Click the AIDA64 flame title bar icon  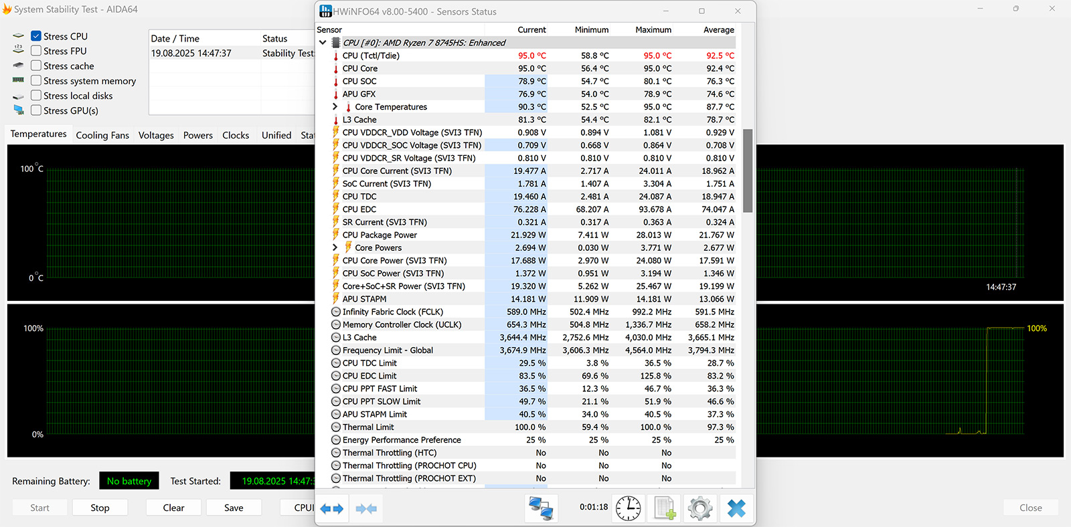(7, 9)
